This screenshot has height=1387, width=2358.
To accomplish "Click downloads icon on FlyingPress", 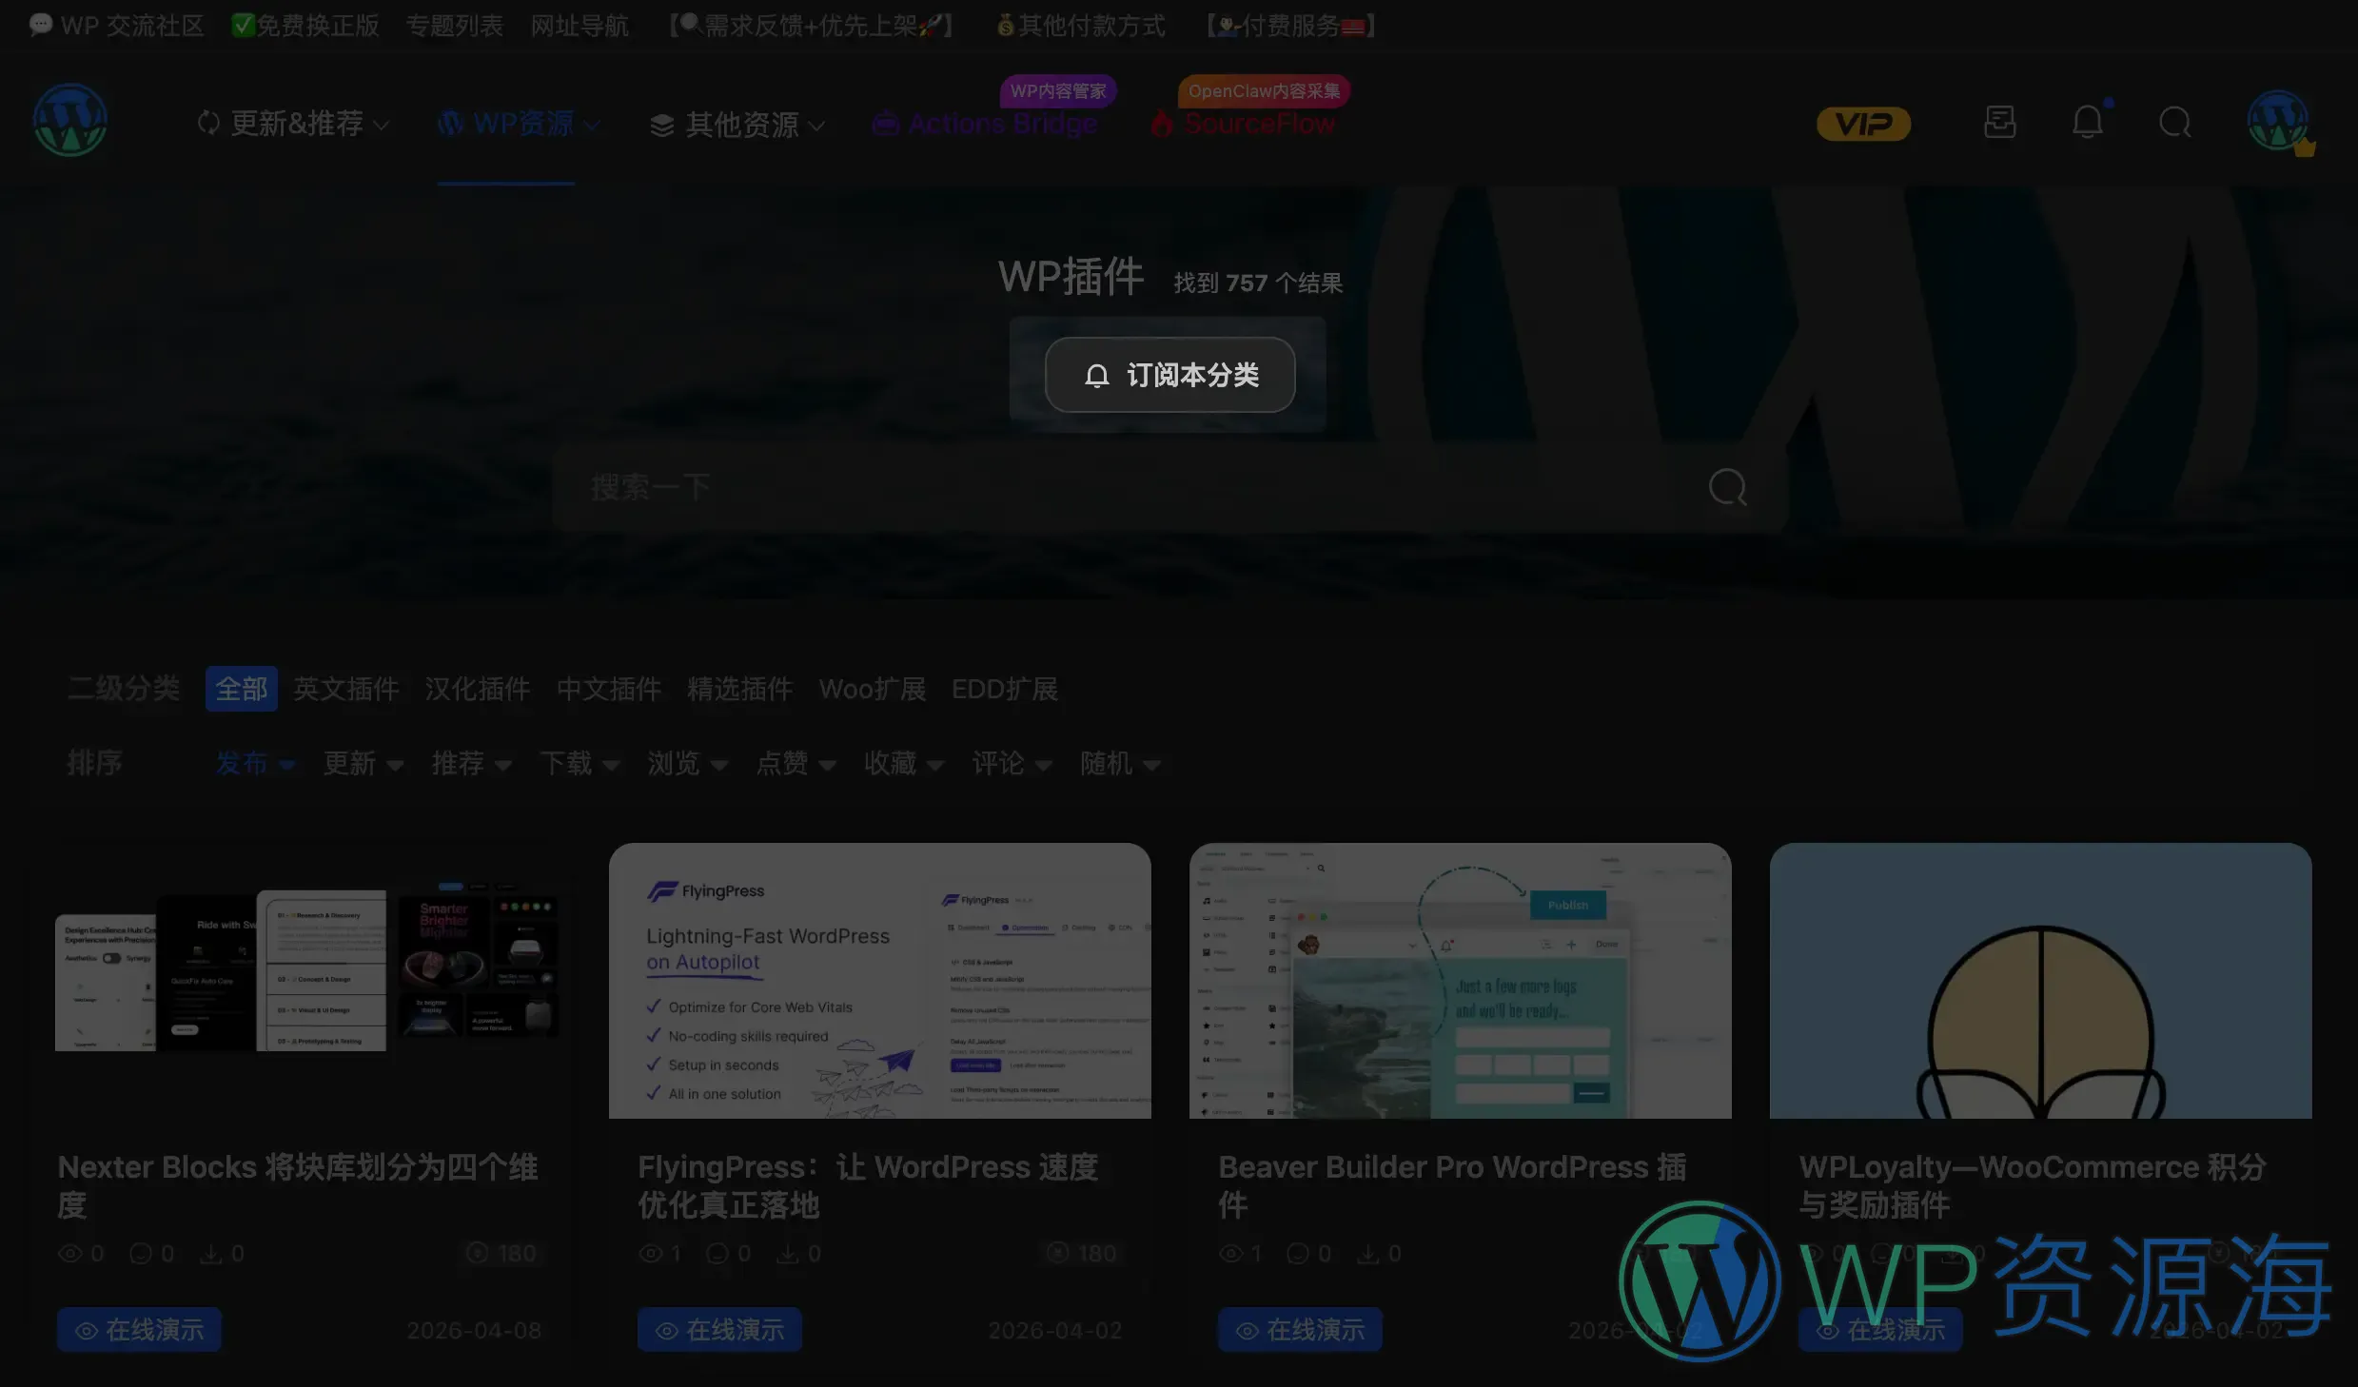I will tap(787, 1254).
